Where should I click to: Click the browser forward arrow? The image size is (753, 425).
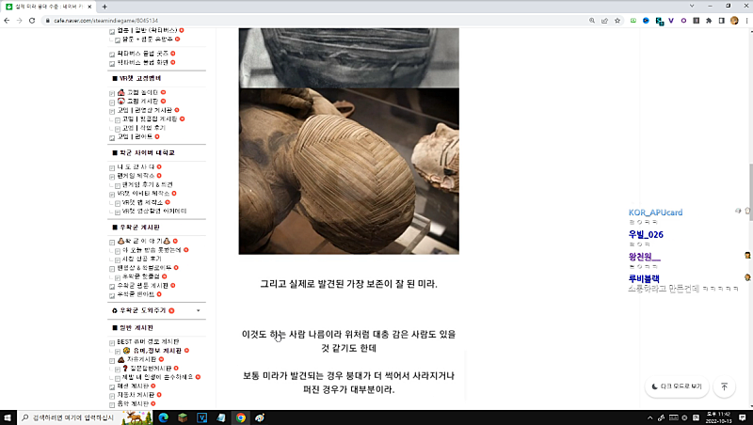[19, 21]
